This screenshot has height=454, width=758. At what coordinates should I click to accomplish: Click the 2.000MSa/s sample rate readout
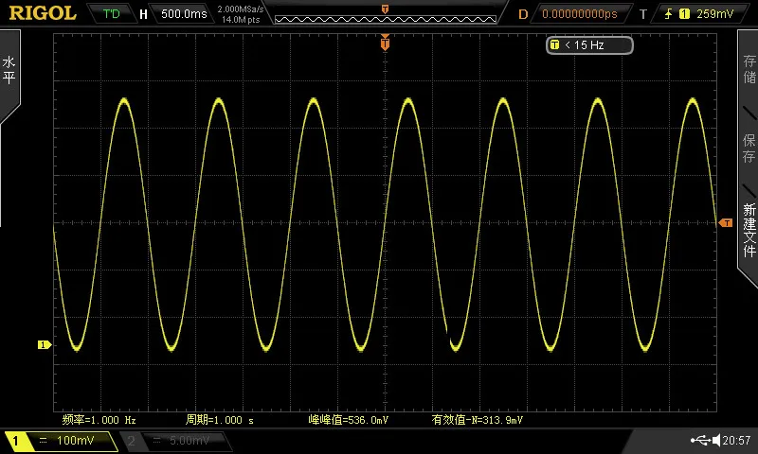tap(241, 9)
